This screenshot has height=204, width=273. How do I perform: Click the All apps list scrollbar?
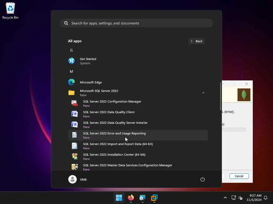(220, 96)
